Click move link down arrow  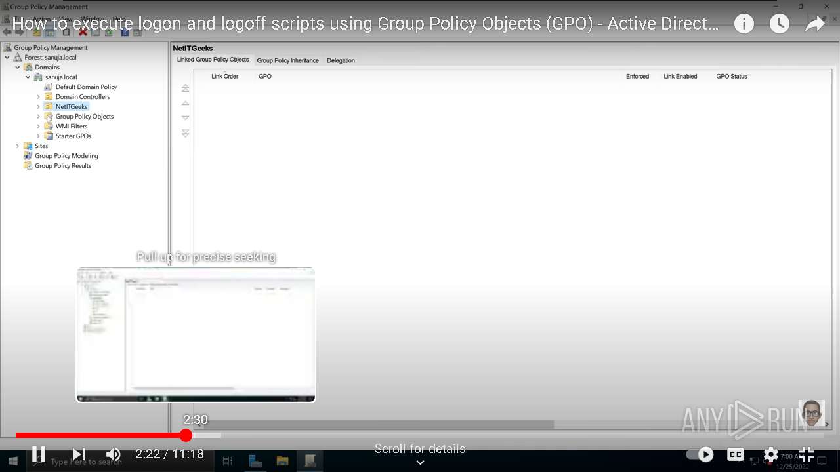click(186, 118)
